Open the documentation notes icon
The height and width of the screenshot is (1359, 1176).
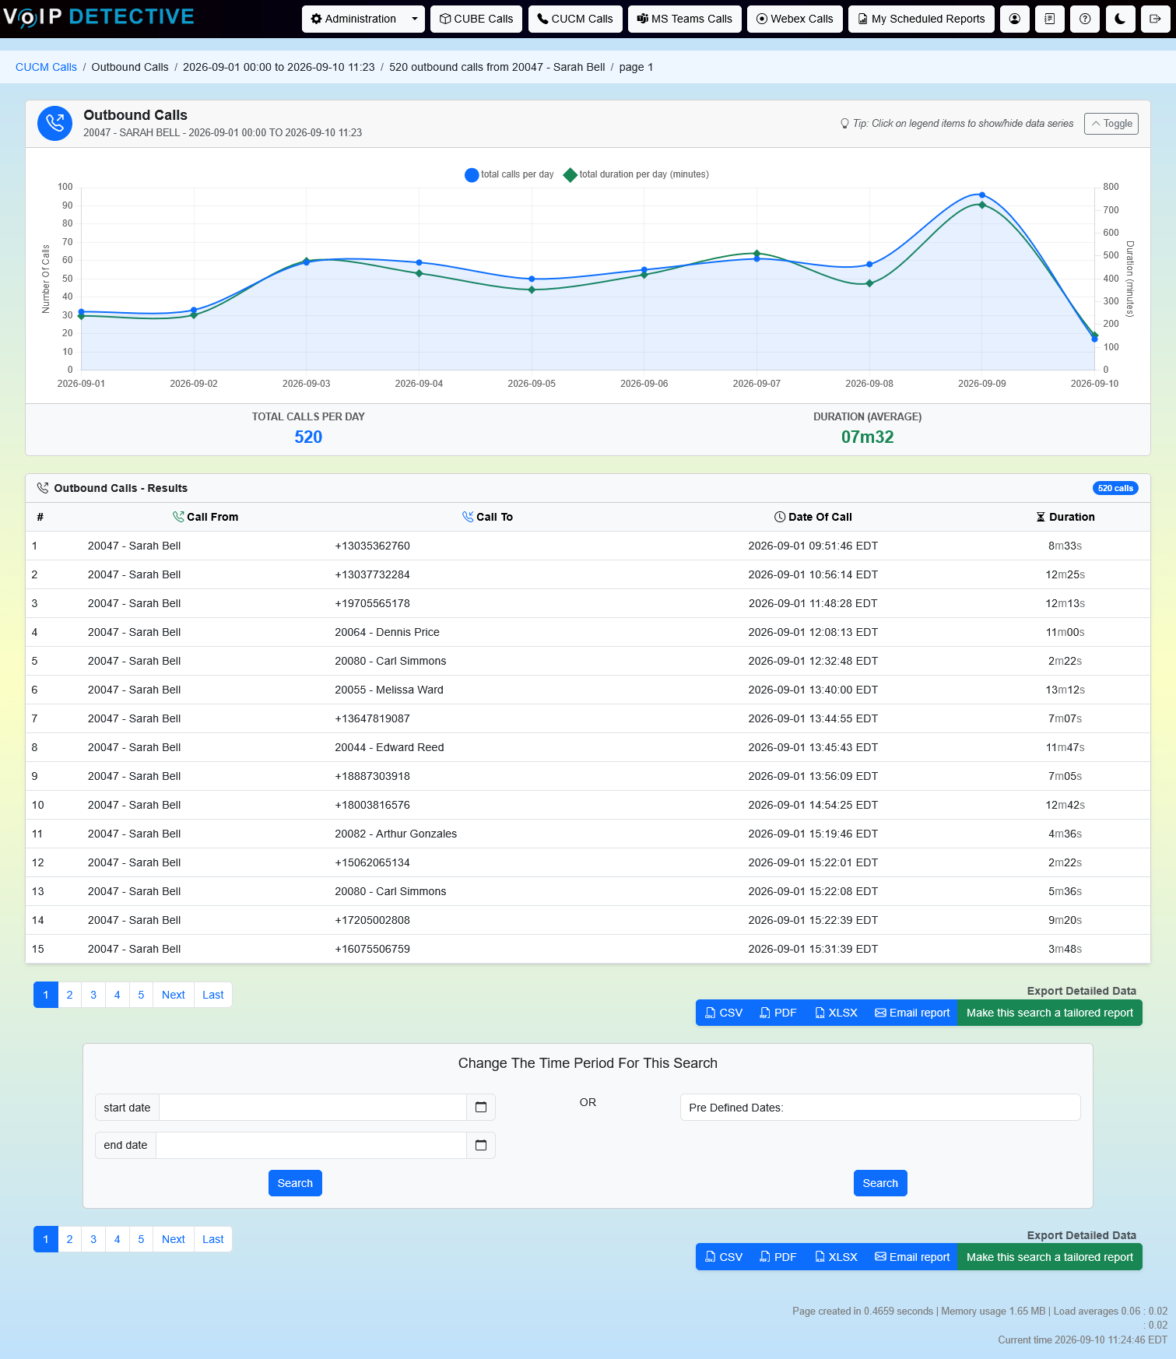(x=1050, y=19)
